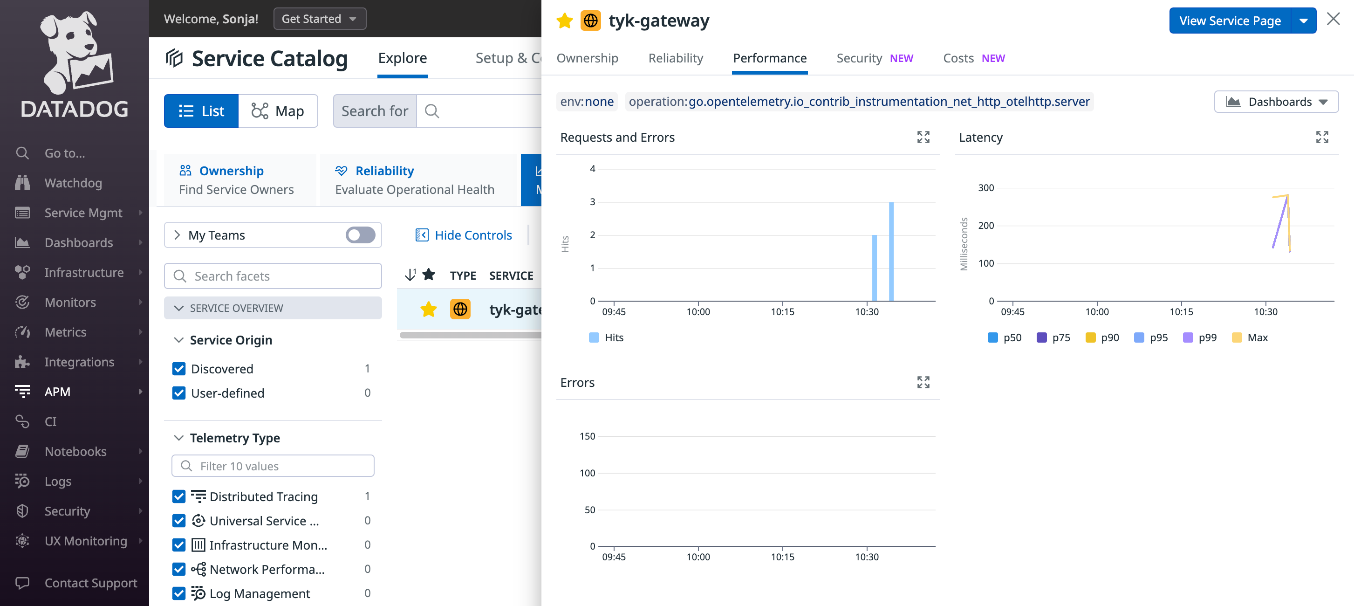Open Watchdog from the sidebar

click(x=73, y=183)
